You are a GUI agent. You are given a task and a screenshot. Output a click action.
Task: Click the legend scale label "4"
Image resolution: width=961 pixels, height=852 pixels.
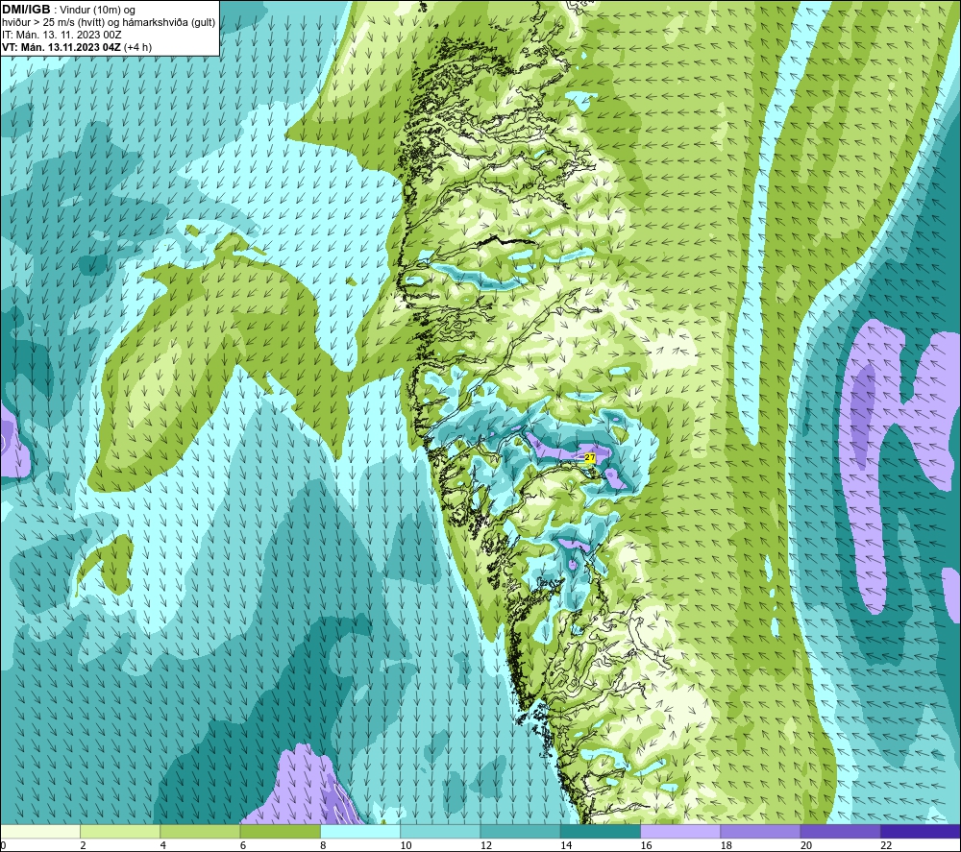tap(163, 846)
